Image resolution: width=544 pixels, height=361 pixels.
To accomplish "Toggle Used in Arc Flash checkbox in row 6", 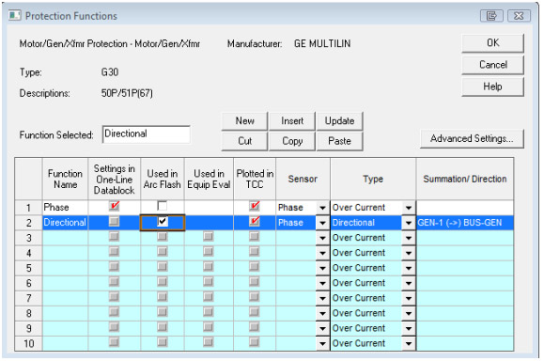I will [x=162, y=282].
